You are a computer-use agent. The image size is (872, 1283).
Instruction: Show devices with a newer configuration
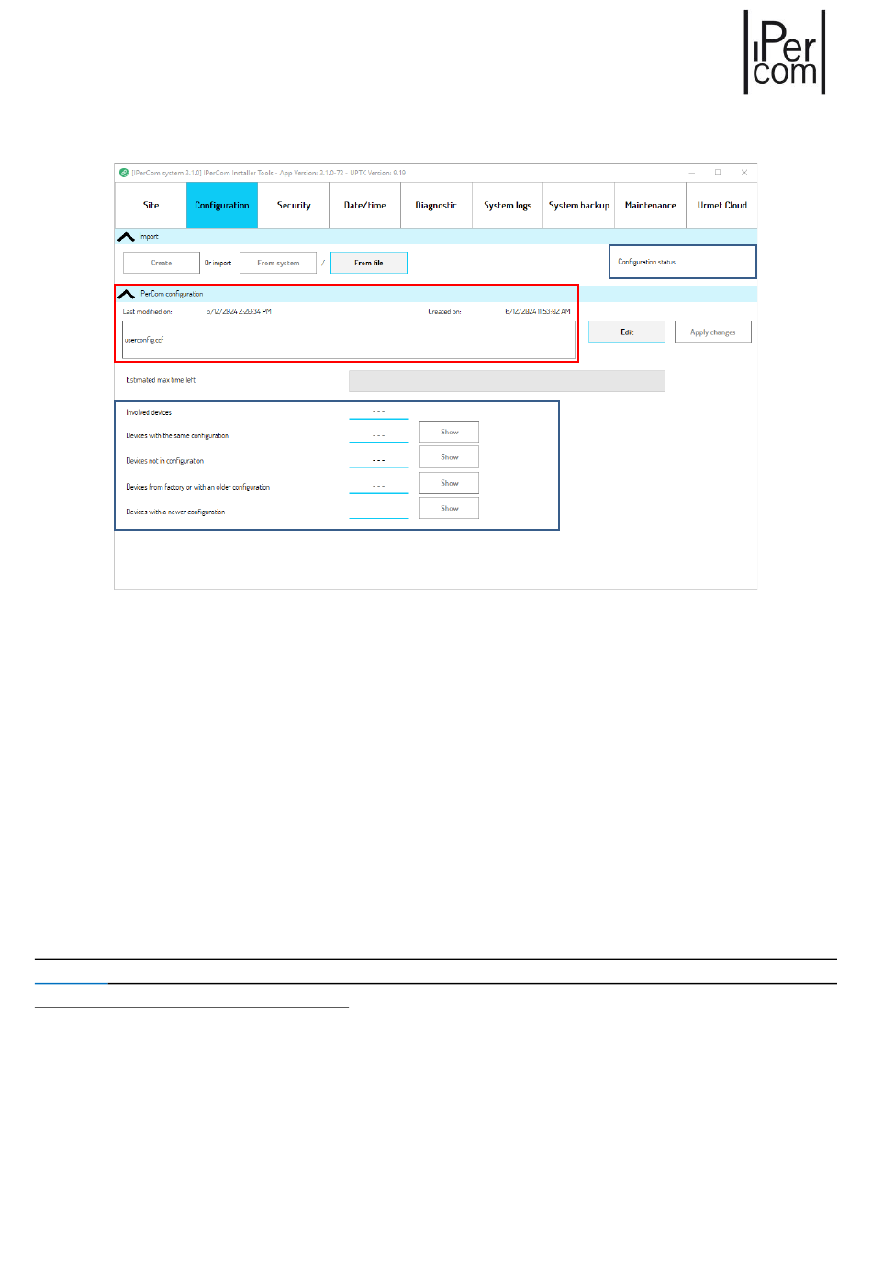pos(449,508)
